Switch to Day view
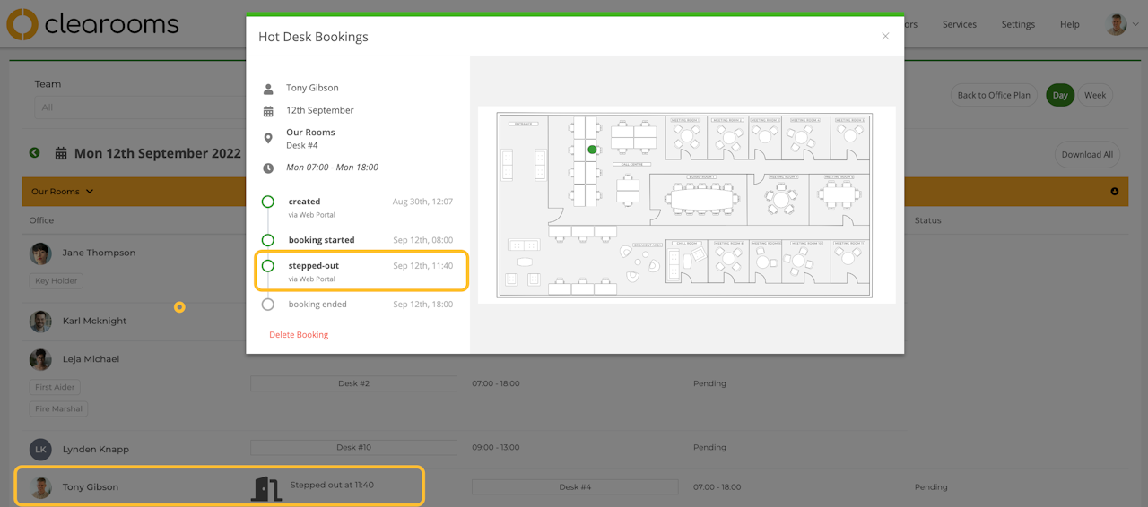This screenshot has height=507, width=1148. [x=1060, y=95]
